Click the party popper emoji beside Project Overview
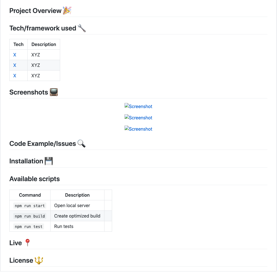The image size is (277, 272). click(67, 11)
